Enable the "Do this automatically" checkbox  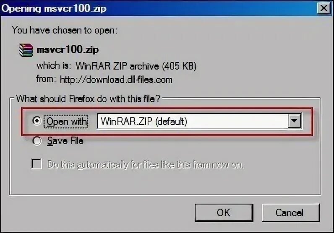tap(37, 164)
